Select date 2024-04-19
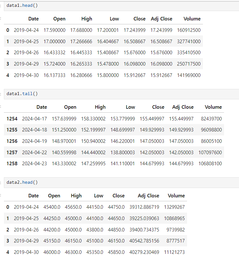 pos(34,141)
